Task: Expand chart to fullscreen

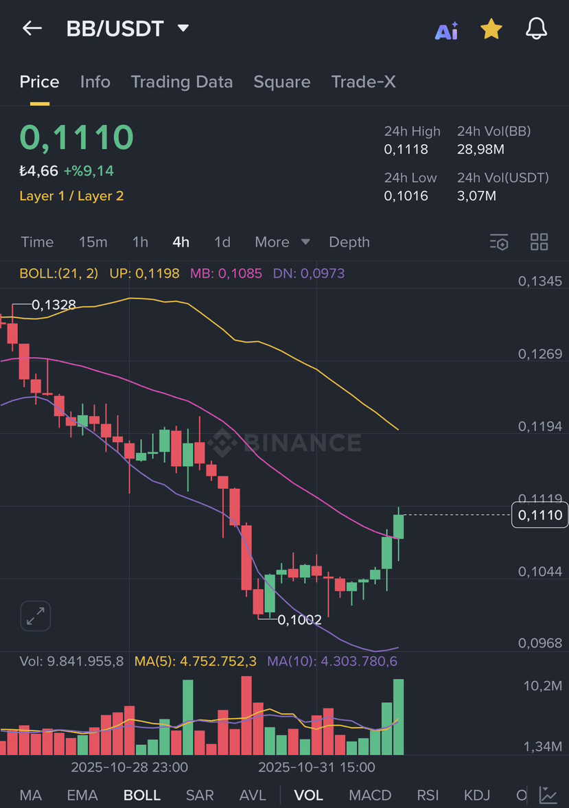Action: point(36,616)
